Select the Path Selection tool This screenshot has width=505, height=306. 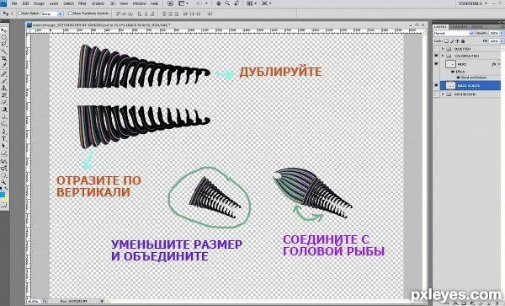[4, 146]
